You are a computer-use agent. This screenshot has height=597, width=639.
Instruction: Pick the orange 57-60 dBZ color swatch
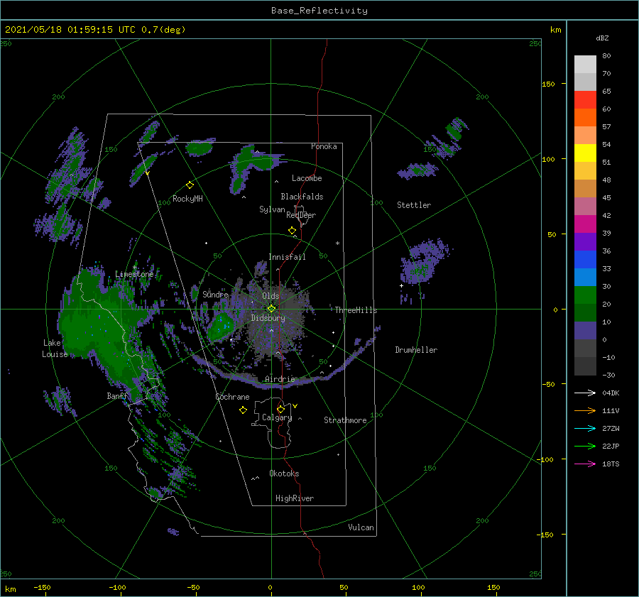pos(585,118)
